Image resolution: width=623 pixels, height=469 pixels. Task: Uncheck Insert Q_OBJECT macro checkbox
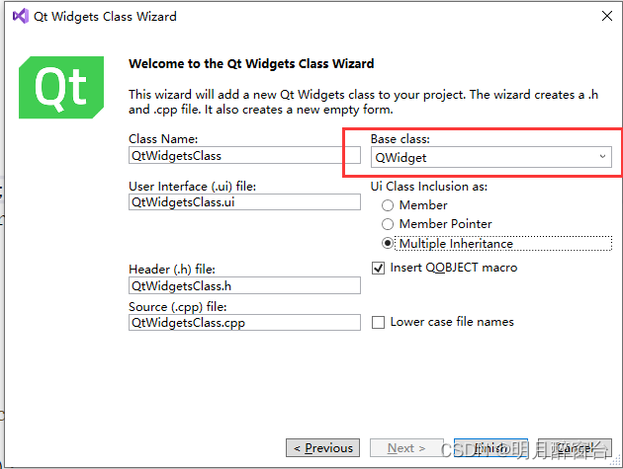(x=378, y=269)
